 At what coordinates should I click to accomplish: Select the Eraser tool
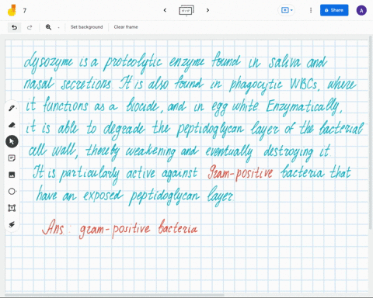pyautogui.click(x=12, y=125)
